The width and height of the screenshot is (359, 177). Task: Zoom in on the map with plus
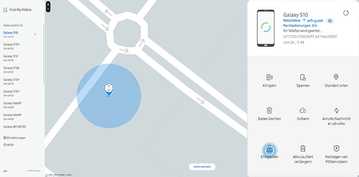[48, 4]
